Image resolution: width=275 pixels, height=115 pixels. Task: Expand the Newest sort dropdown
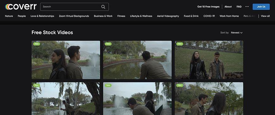coord(236,33)
